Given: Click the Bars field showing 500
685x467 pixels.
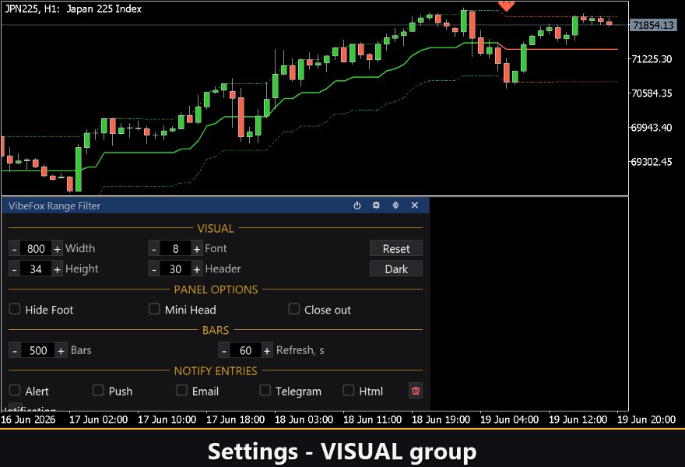Looking at the screenshot, I should coord(38,350).
